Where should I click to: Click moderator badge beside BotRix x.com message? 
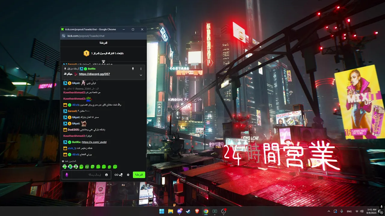click(65, 142)
